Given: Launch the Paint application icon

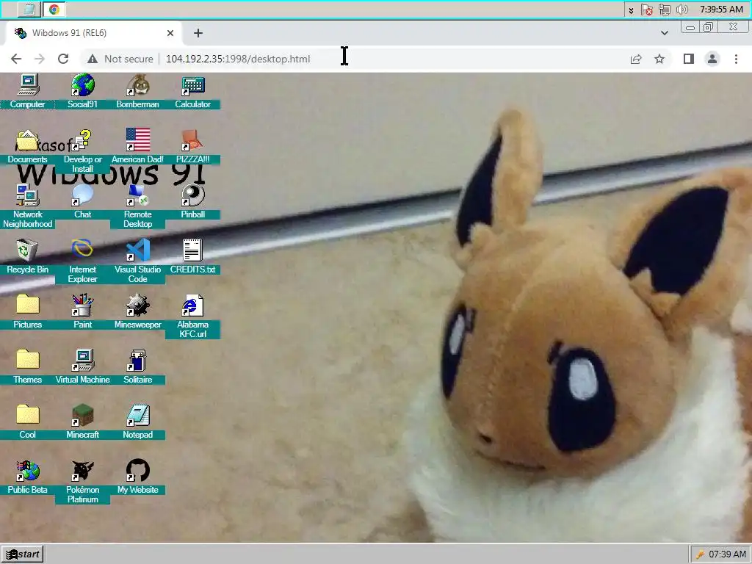Looking at the screenshot, I should click(82, 311).
